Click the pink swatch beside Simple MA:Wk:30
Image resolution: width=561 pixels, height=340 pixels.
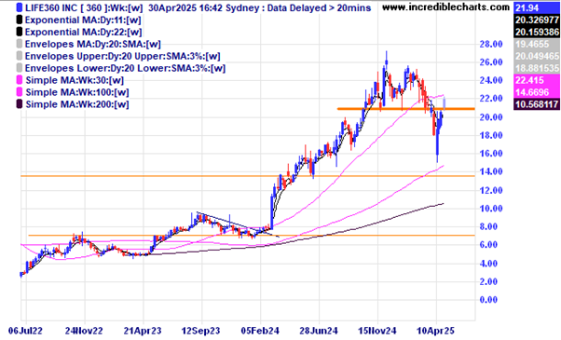20,80
